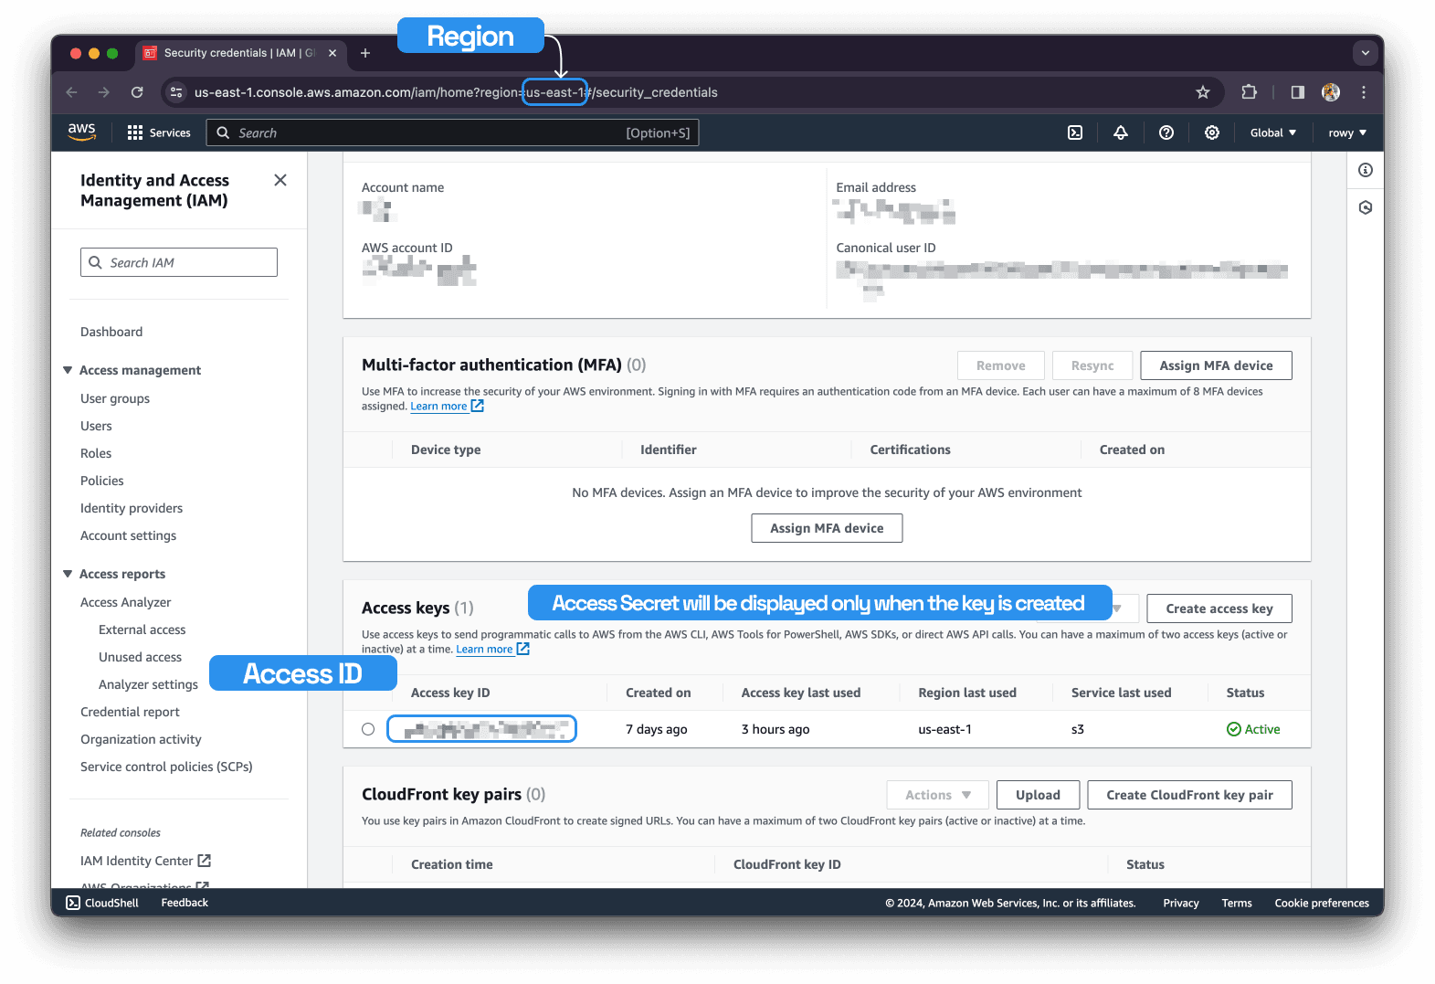Image resolution: width=1435 pixels, height=984 pixels.
Task: Open Policies in the IAM sidebar
Action: coord(102,481)
